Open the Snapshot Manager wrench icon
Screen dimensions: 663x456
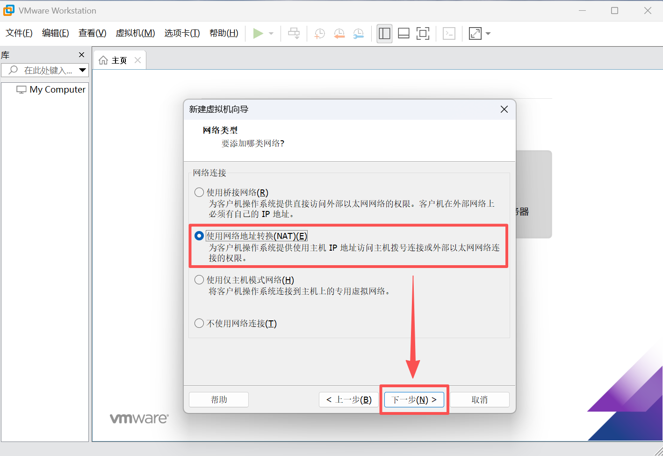(x=359, y=34)
